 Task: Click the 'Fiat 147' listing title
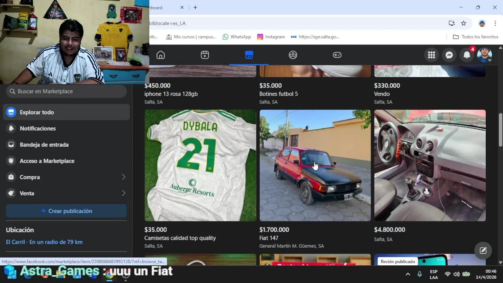(x=269, y=238)
